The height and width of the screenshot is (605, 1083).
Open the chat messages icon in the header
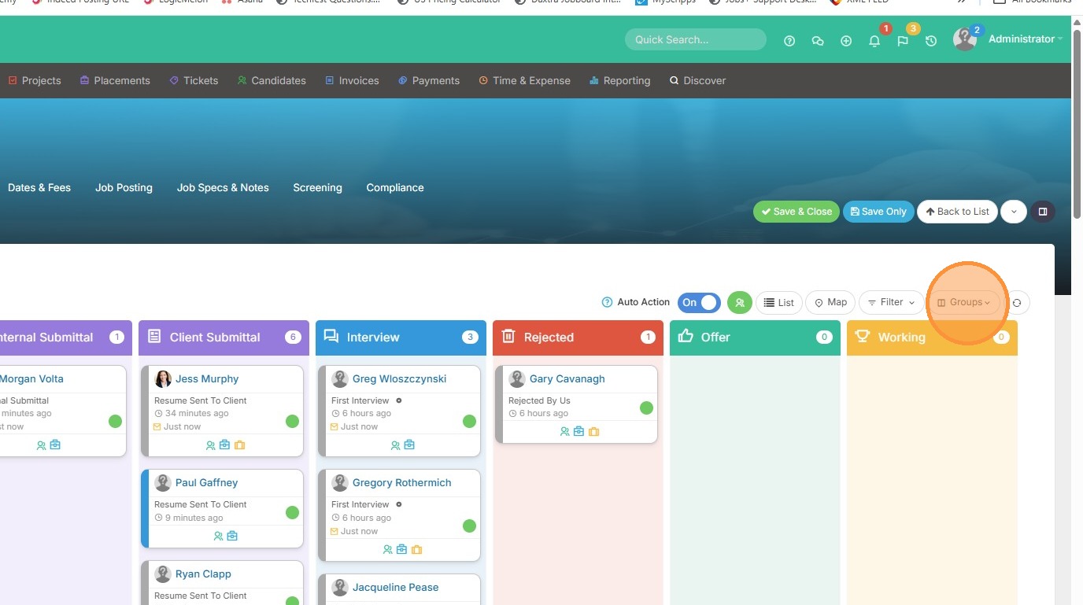(818, 41)
